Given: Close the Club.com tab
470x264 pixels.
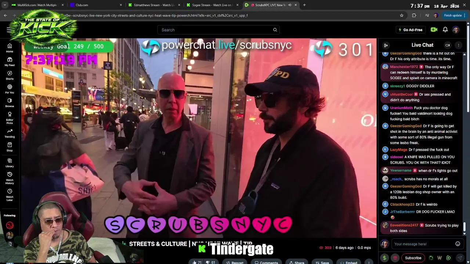Looking at the screenshot, I should tap(121, 5).
